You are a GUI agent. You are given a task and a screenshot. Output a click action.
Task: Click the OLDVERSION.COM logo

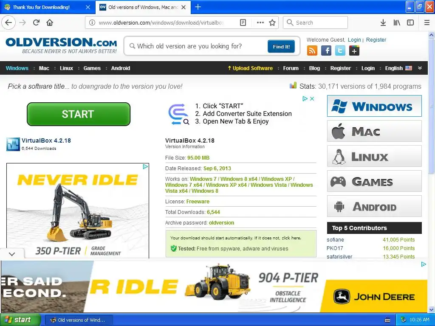pyautogui.click(x=61, y=45)
